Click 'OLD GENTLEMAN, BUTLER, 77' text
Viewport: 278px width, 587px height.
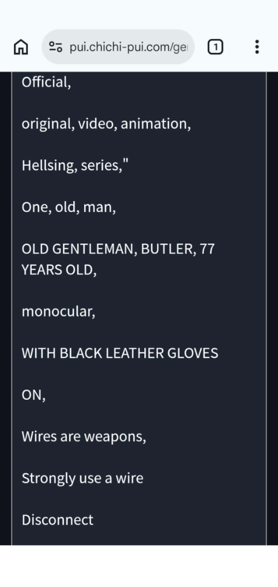(x=118, y=249)
